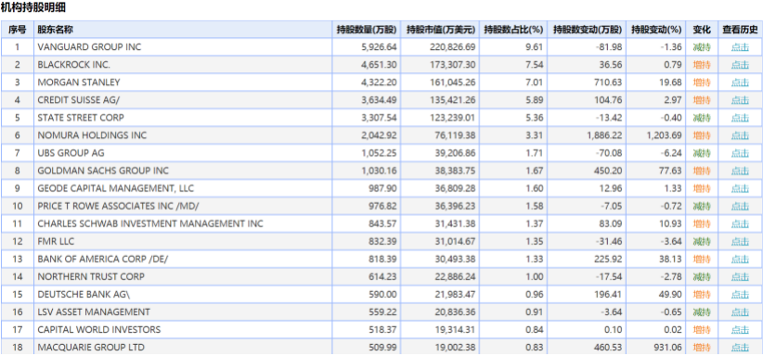Open history link for VANGUARD GROUP INC
Screen dimensions: 763x356
(x=740, y=47)
